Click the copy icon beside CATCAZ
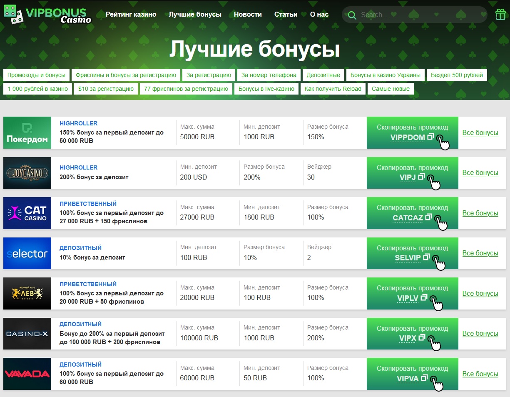 pos(428,217)
